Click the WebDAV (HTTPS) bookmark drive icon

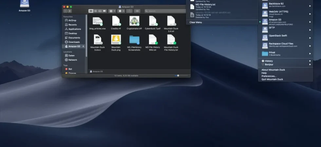265,14
